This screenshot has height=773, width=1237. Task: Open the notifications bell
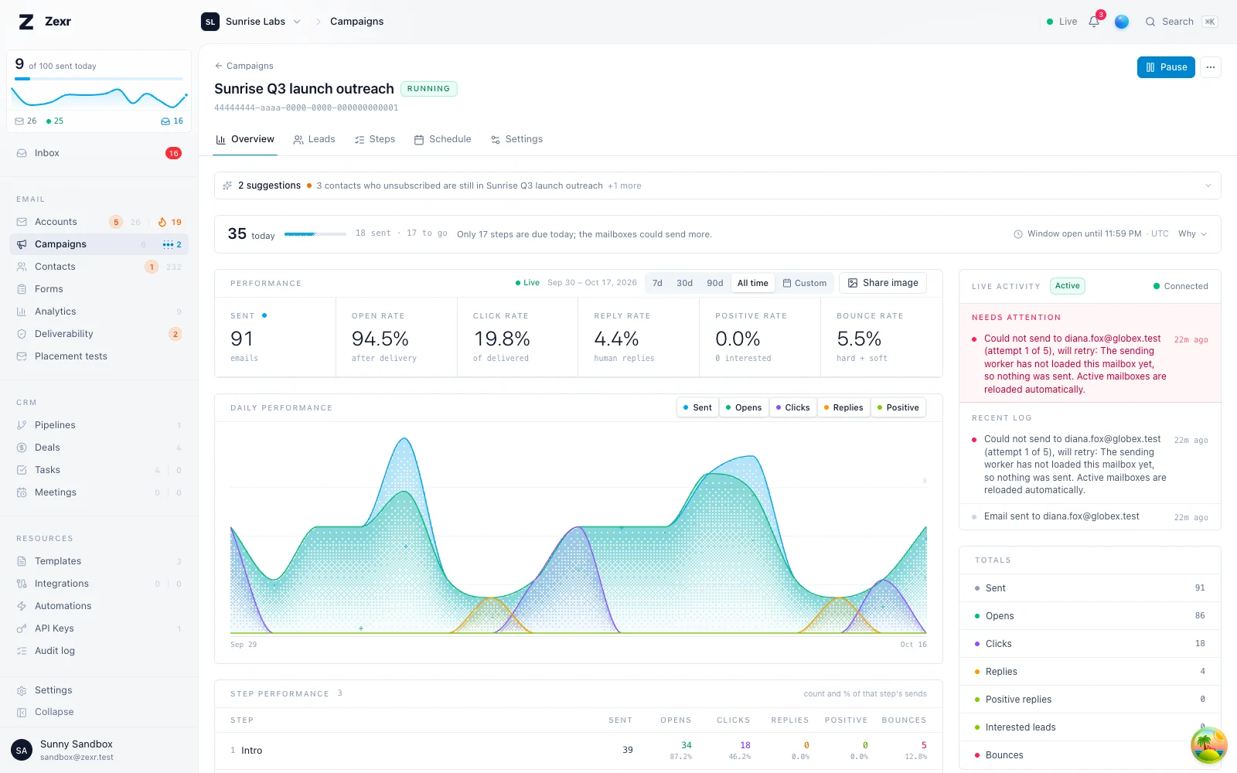1094,22
